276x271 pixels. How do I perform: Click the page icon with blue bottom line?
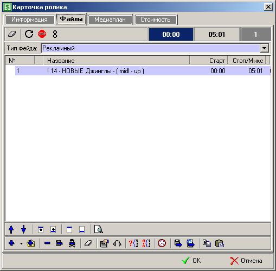(82, 229)
